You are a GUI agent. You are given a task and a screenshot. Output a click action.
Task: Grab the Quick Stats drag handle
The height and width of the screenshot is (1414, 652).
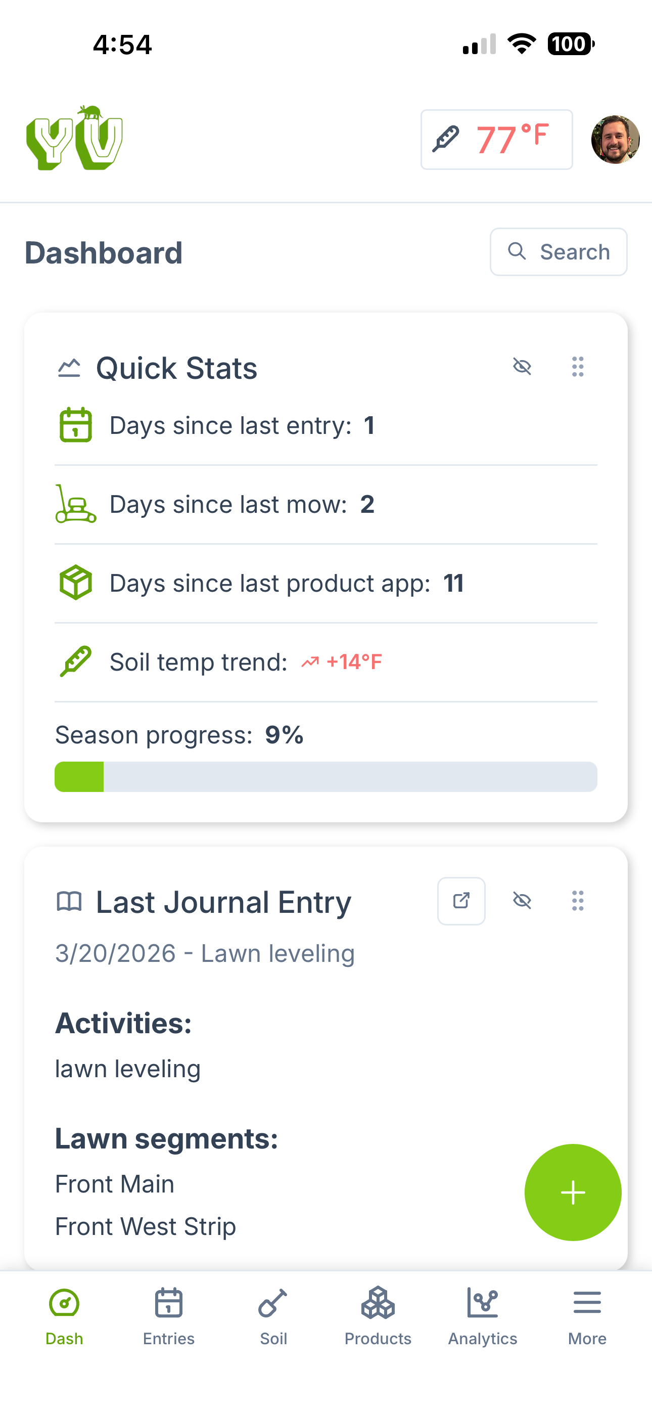point(577,367)
